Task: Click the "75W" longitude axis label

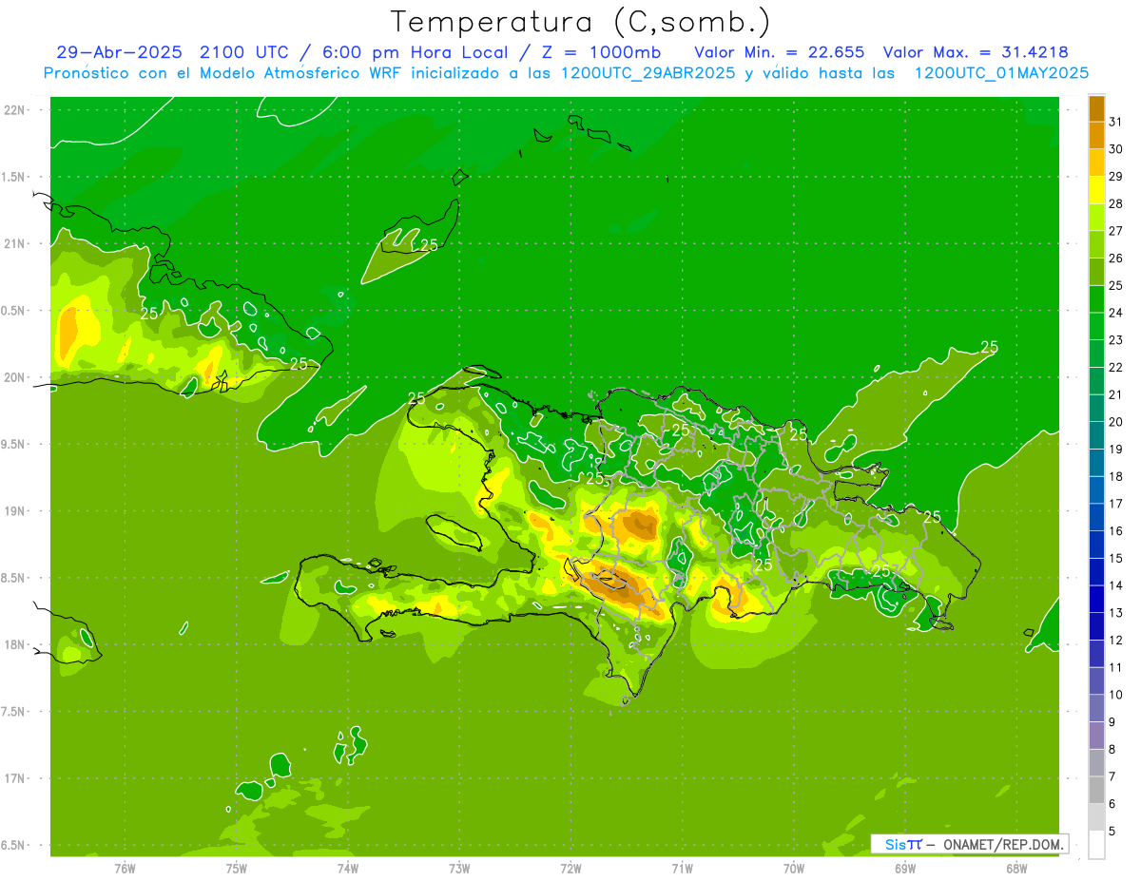Action: (x=237, y=869)
